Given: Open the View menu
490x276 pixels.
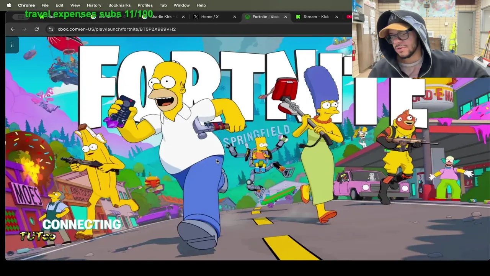Looking at the screenshot, I should (x=75, y=5).
